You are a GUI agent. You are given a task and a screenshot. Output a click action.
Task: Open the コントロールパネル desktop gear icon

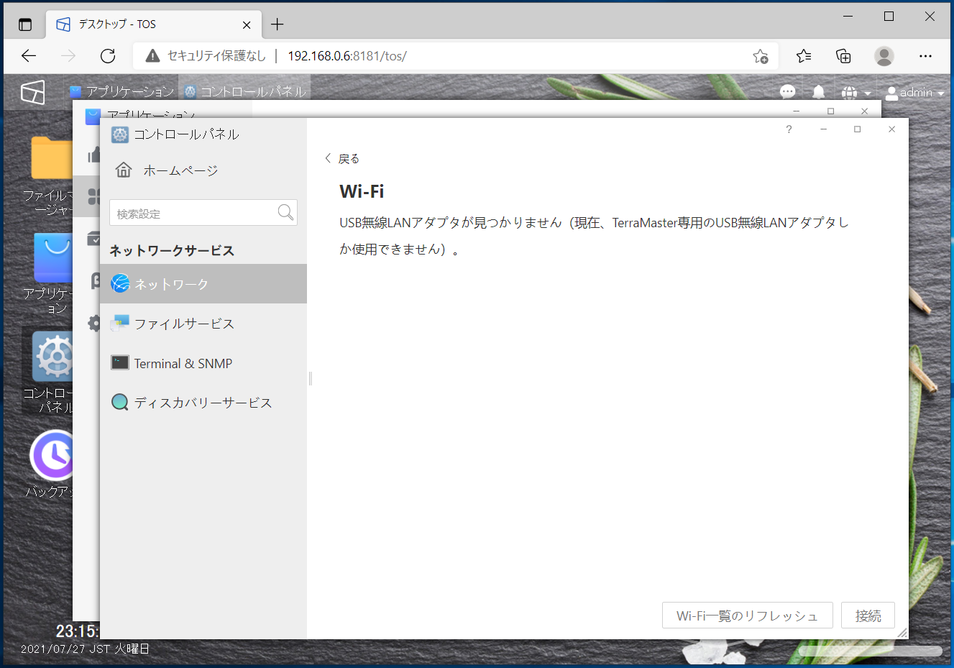(x=53, y=356)
